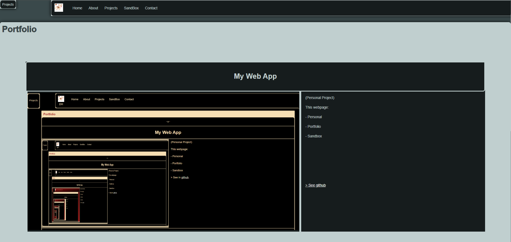
Task: Click the red 'Portfolio' title inside the screenshot
Action: pos(49,114)
